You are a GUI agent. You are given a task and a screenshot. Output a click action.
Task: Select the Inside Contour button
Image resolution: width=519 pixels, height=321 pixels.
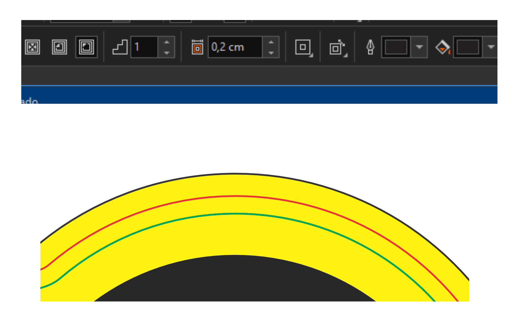pyautogui.click(x=59, y=47)
